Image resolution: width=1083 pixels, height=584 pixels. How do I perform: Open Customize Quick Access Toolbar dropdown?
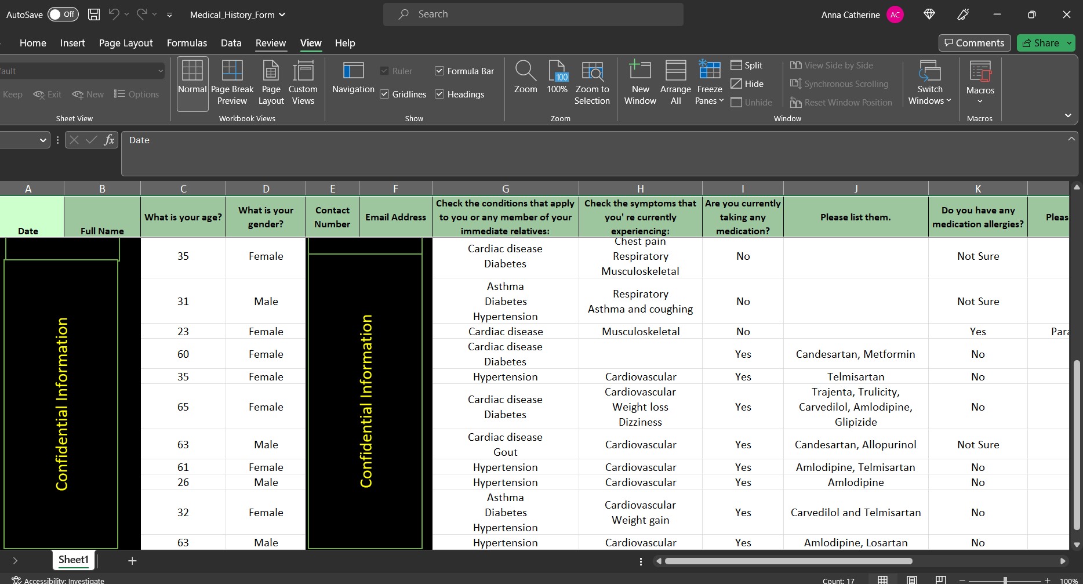[169, 15]
